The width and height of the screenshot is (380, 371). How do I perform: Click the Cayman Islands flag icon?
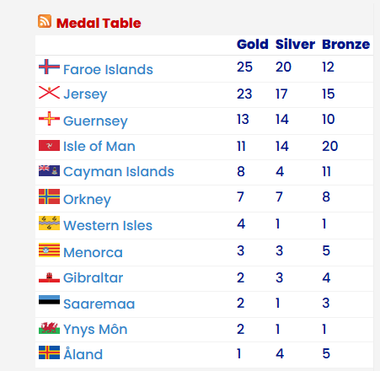coord(49,170)
